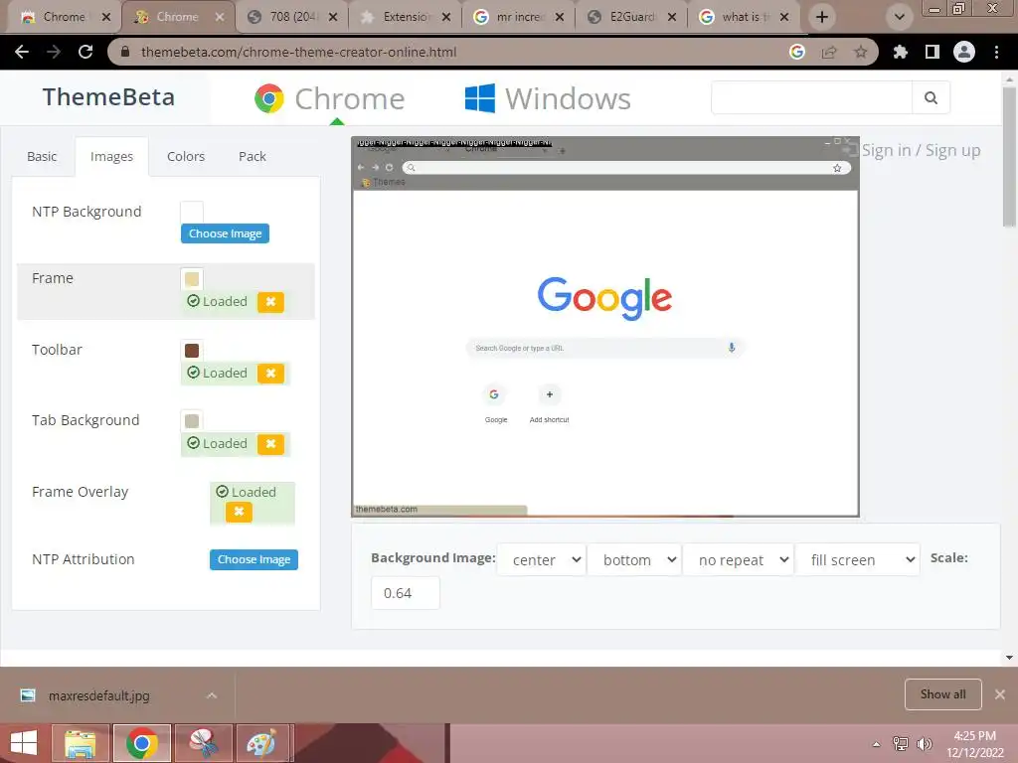Remove the Tab Background loaded image
Viewport: 1018px width, 763px height.
click(270, 444)
